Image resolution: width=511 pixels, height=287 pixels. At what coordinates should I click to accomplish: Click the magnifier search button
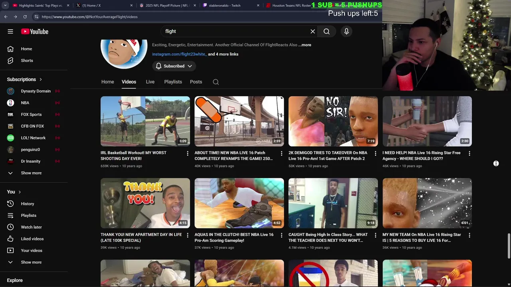[327, 31]
